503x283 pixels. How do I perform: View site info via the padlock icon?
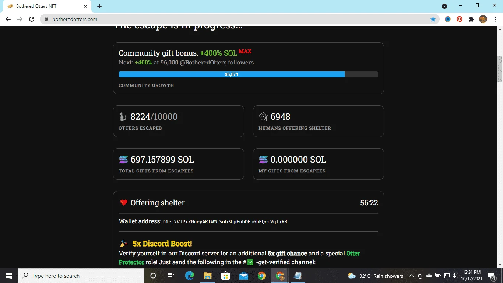tap(46, 19)
